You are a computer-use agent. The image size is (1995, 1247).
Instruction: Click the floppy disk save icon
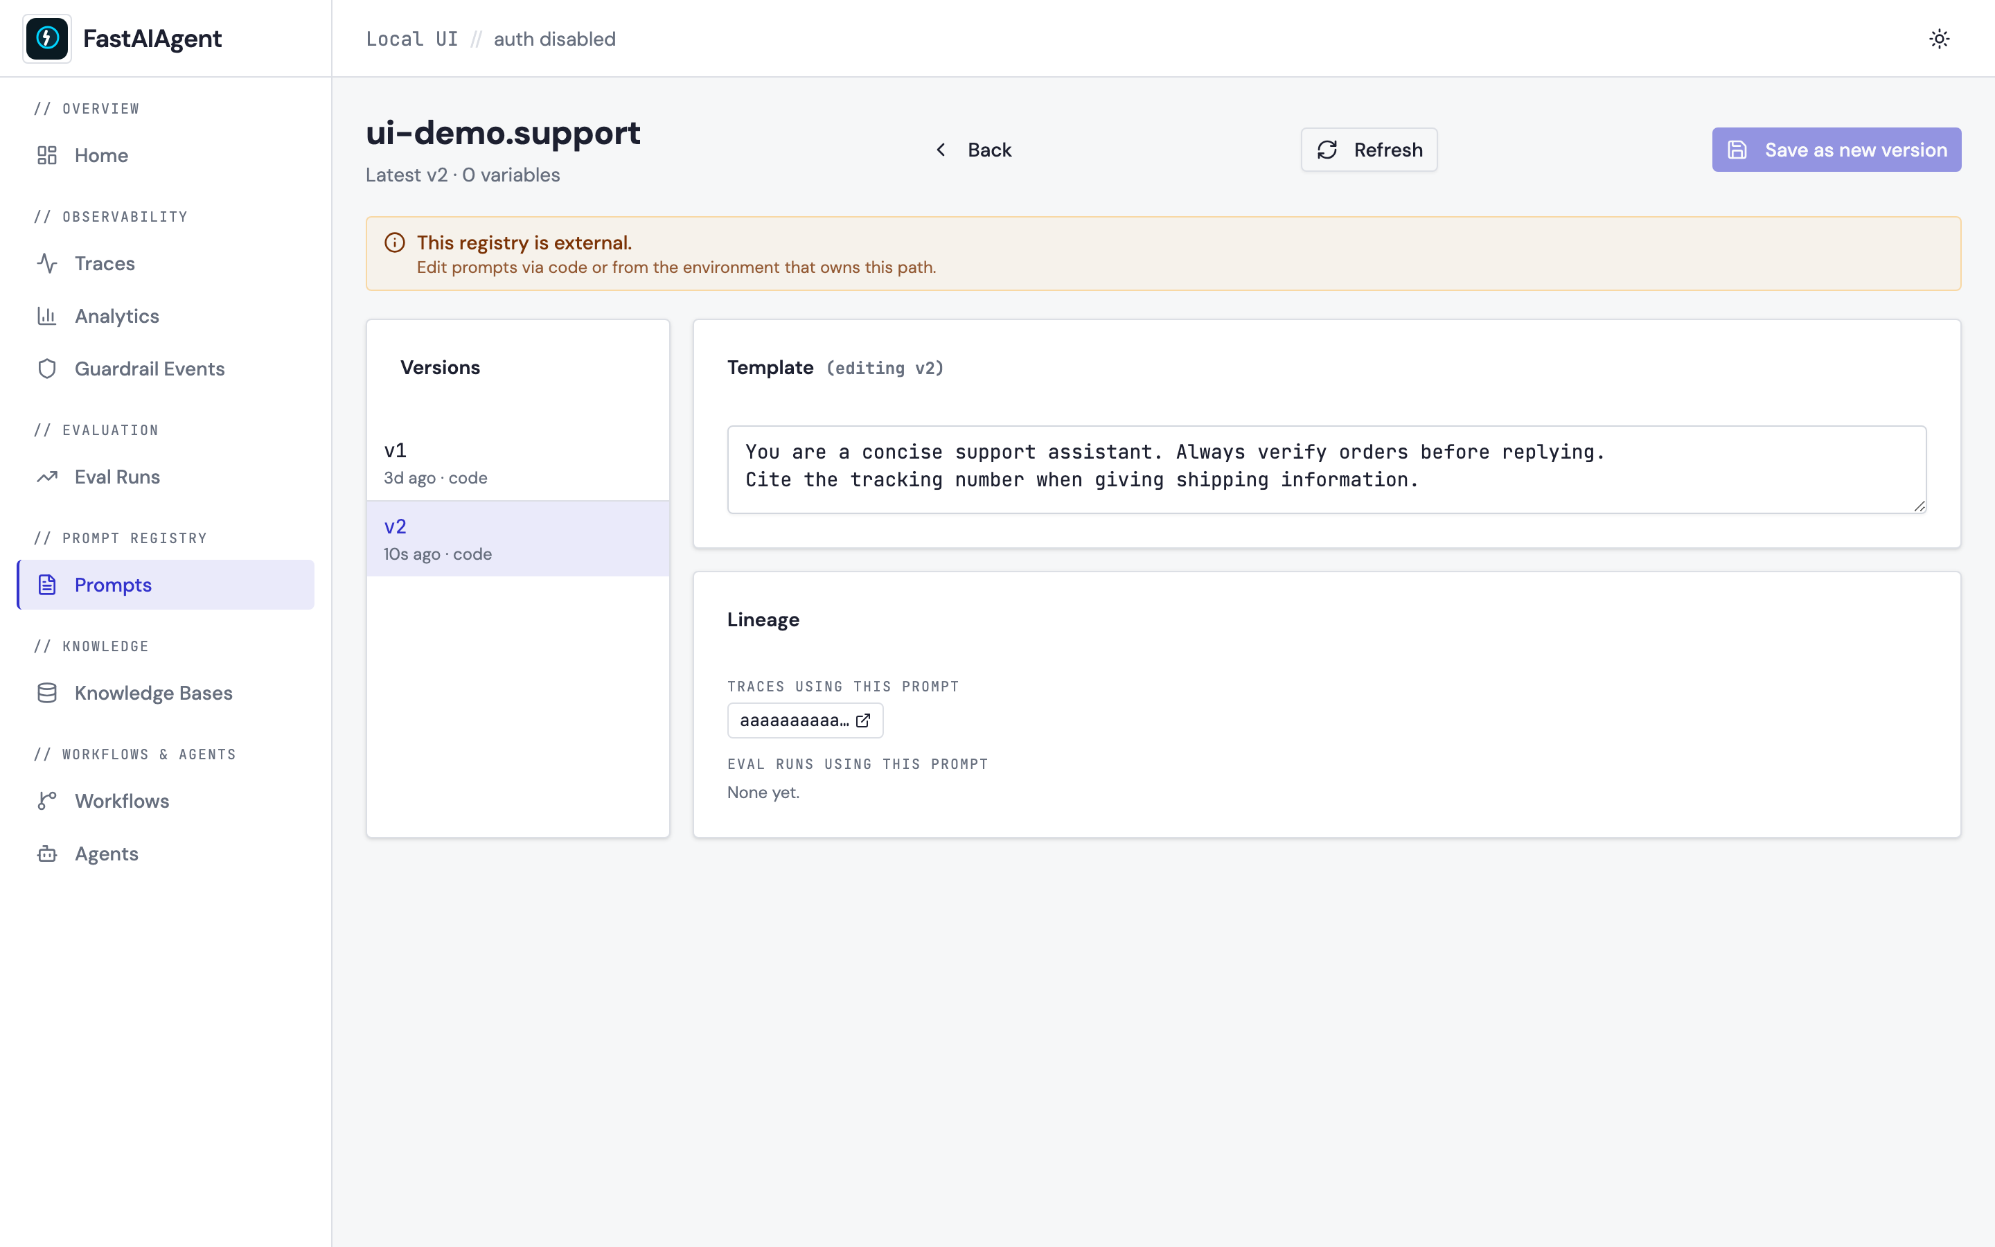1737,149
